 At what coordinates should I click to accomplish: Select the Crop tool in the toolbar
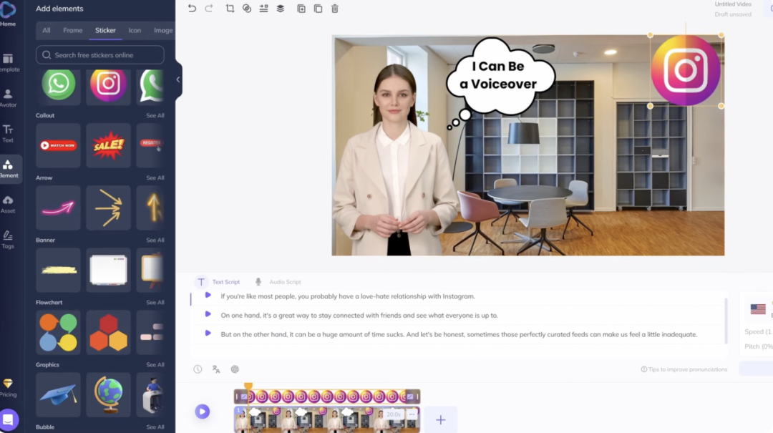230,9
